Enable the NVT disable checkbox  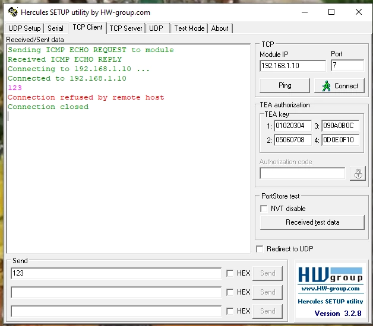[264, 209]
